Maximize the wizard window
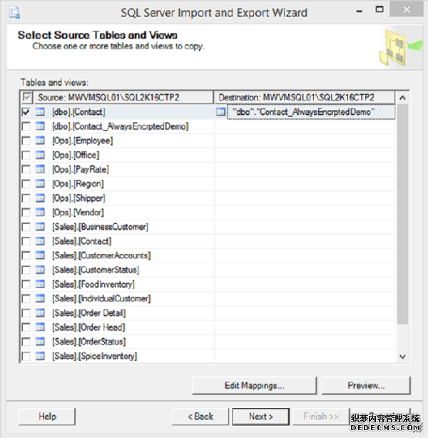The image size is (428, 438). 379,9
